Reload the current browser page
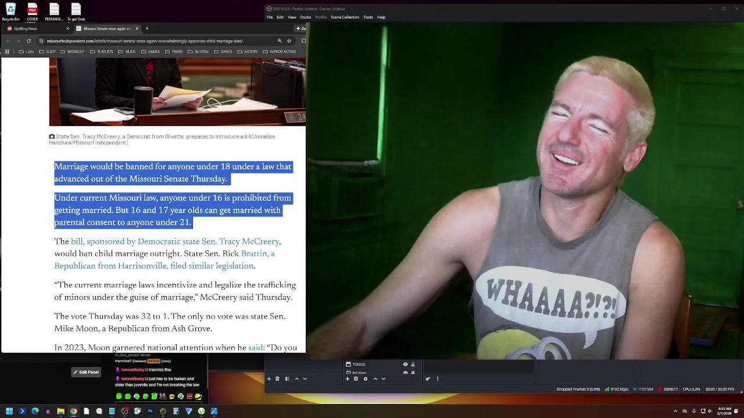Viewport: 744px width, 418px height. point(28,41)
